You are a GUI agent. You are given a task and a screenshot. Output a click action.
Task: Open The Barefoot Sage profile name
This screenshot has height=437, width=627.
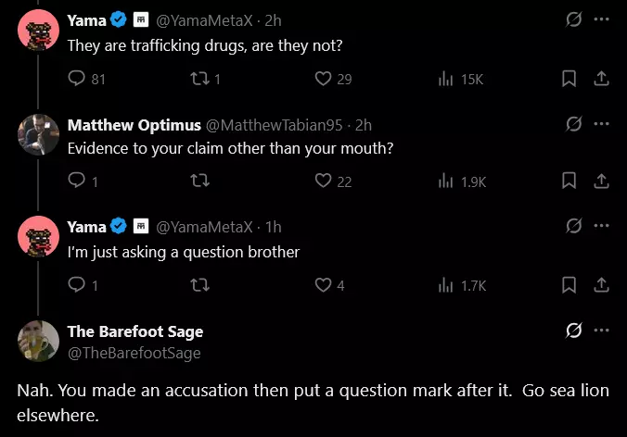click(135, 331)
